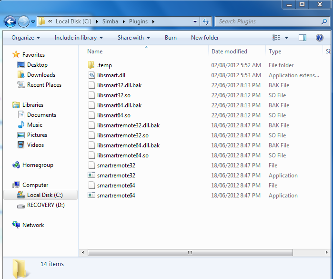Click the refresh button beside address bar
The image size is (333, 279).
[206, 21]
